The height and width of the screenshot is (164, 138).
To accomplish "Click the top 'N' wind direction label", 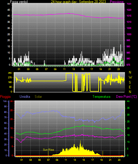I will point(130,72).
